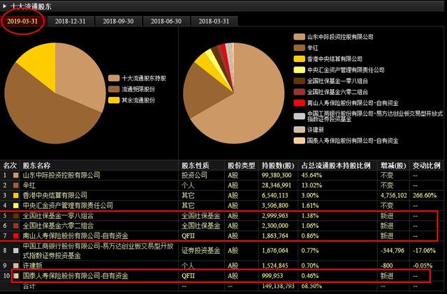Open shareholder 山东中际投资控股有限公司 in table
This screenshot has width=447, height=294.
(61, 176)
